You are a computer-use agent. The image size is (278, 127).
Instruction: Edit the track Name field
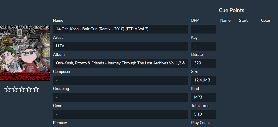click(120, 29)
